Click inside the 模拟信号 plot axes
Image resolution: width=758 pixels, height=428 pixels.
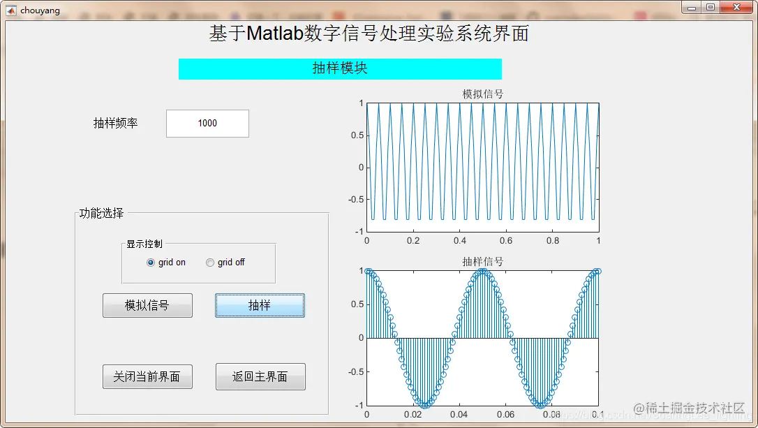(482, 168)
